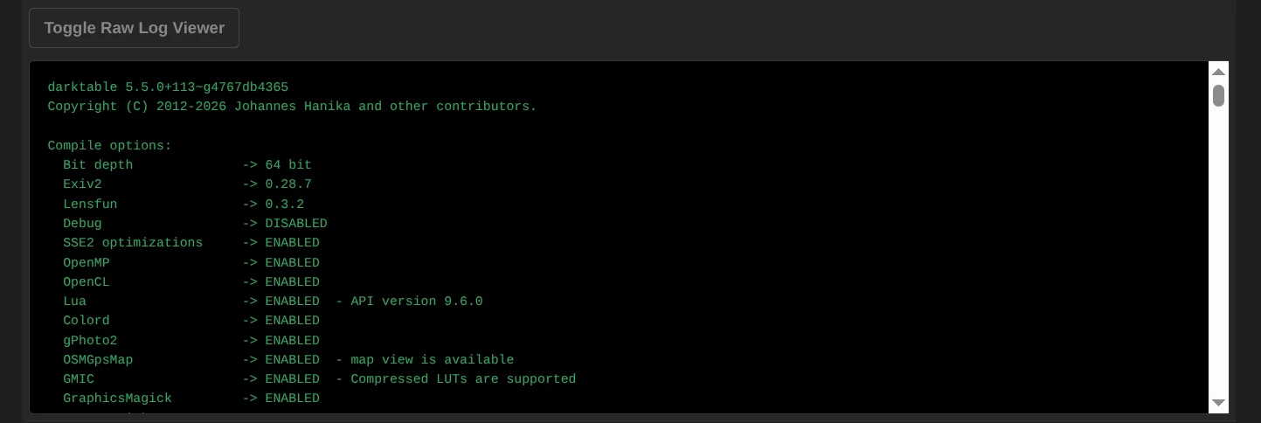This screenshot has width=1261, height=423.
Task: Click the Copyright Johannes Hanika line
Action: coord(292,107)
